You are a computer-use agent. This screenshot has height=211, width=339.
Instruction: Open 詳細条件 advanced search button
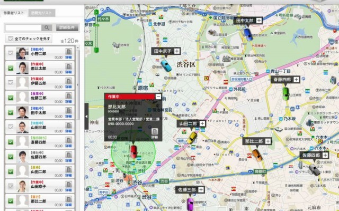[67, 28]
